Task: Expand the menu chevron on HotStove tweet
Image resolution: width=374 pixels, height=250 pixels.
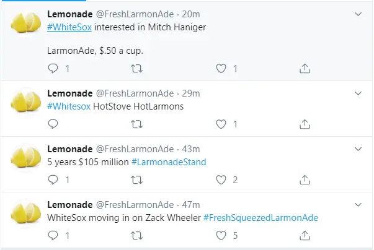Action: coord(358,93)
